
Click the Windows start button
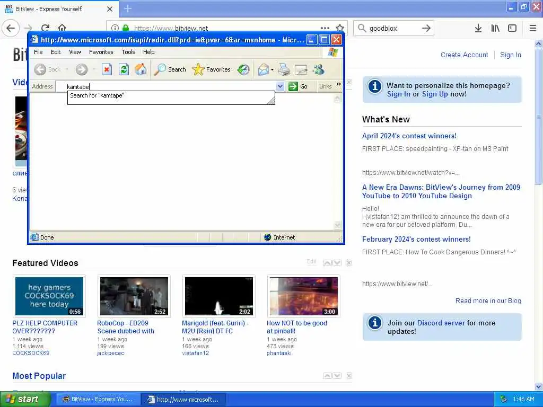pyautogui.click(x=24, y=400)
